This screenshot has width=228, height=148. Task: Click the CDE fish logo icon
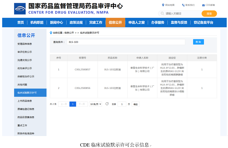click(20, 9)
